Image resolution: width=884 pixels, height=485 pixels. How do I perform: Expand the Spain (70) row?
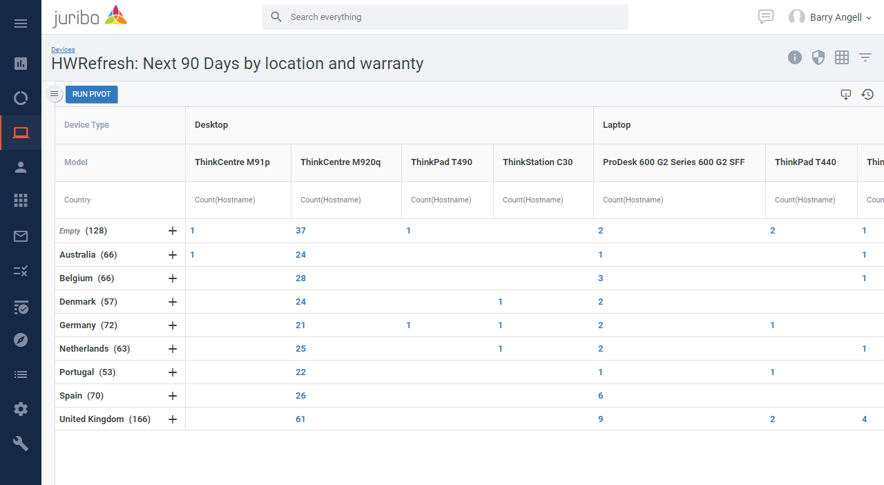coord(173,396)
